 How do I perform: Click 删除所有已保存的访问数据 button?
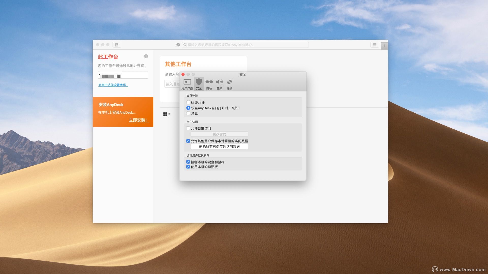pyautogui.click(x=219, y=146)
